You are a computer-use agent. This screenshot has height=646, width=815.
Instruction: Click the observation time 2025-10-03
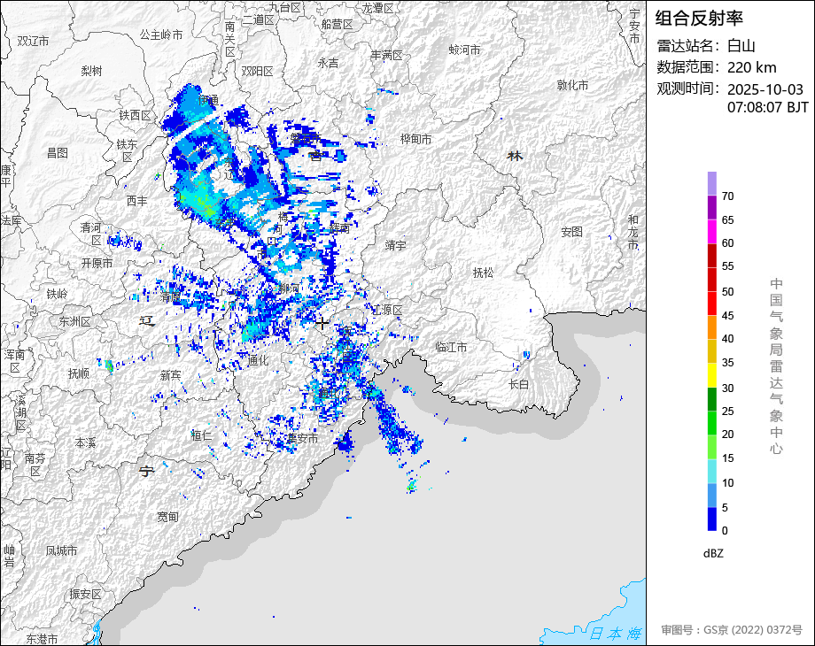765,89
